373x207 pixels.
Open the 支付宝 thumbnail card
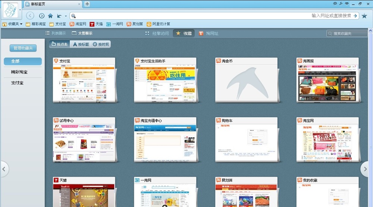(84, 80)
